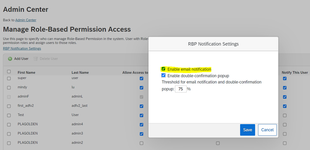Click the green Add User plus icon
The image size is (310, 150).
[10, 59]
